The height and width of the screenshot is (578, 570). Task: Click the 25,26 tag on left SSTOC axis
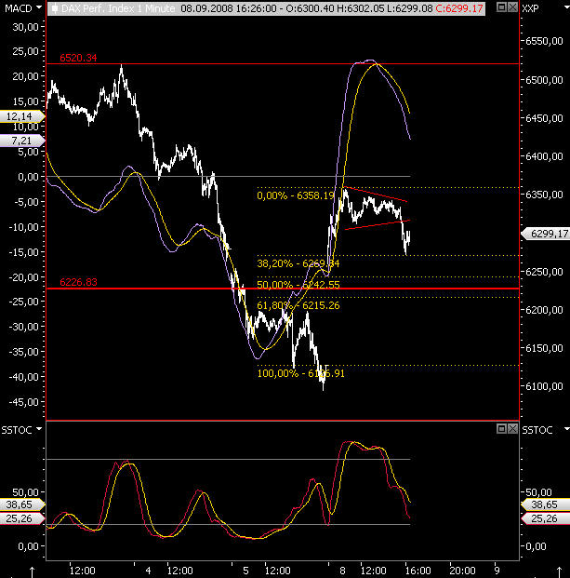click(22, 518)
